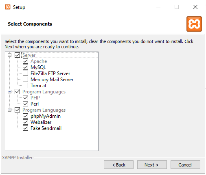Select the Webalizer tree label

[41, 122]
